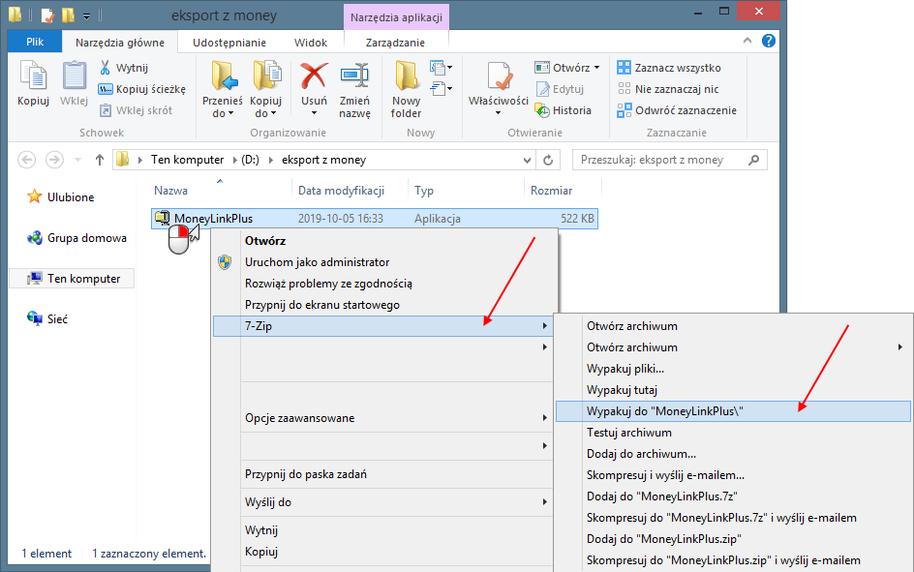
Task: Click the Nowy folder icon
Action: pos(406,77)
